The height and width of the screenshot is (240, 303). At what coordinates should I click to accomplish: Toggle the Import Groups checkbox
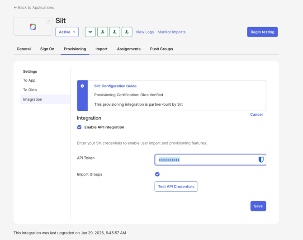157,174
